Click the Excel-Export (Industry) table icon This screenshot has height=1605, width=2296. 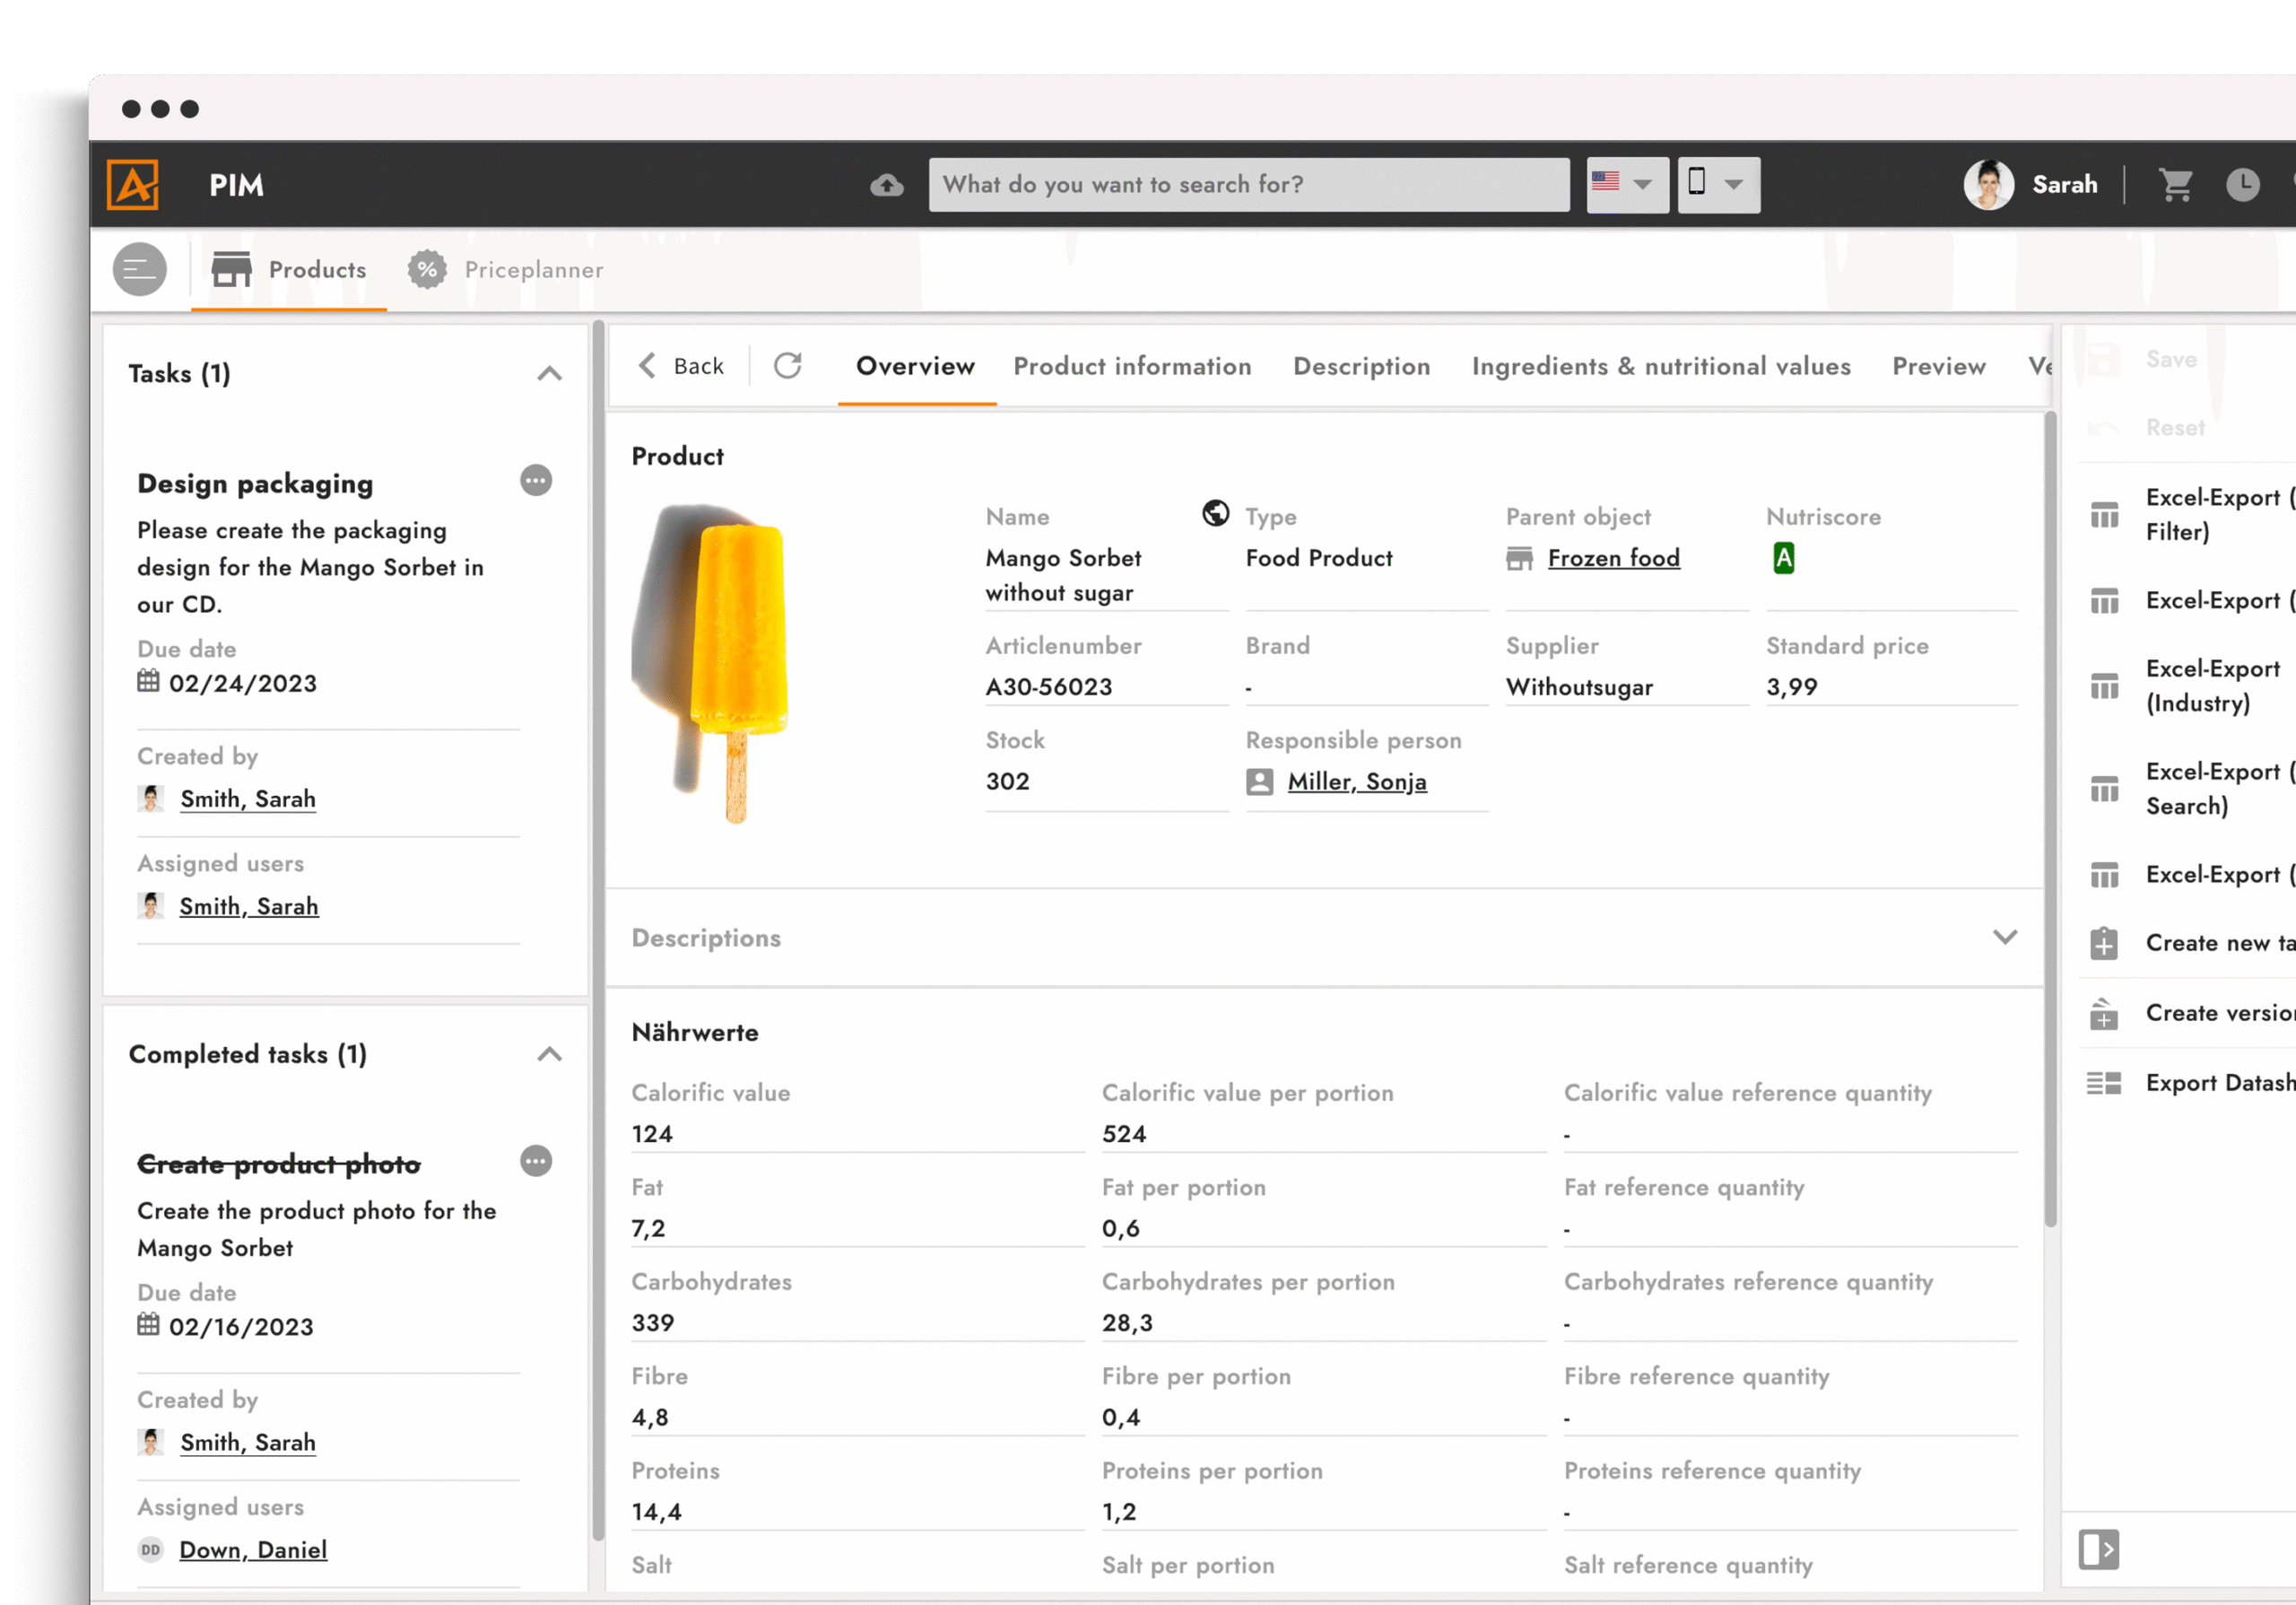[x=2104, y=687]
